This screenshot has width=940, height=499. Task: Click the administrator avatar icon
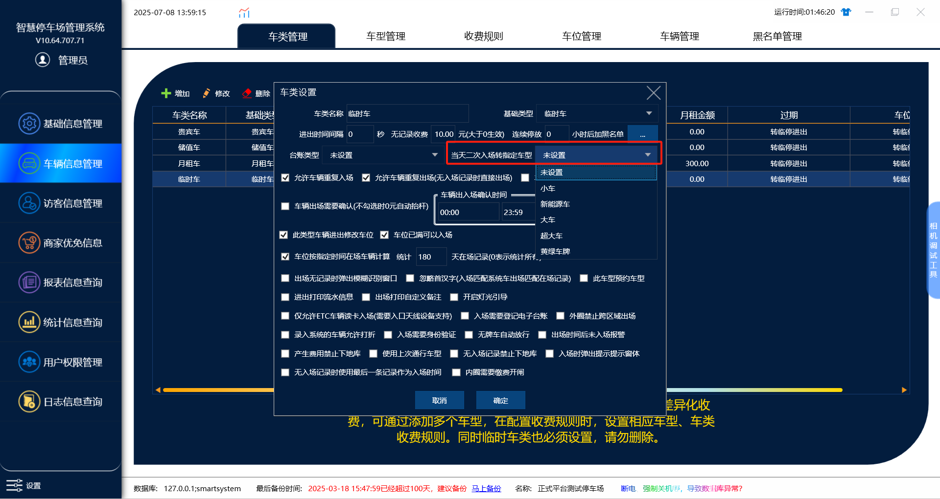coord(43,60)
